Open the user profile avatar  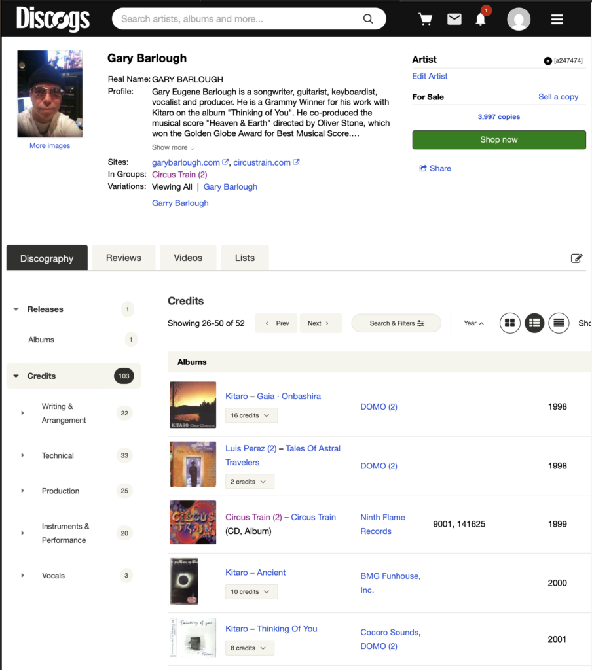pyautogui.click(x=519, y=19)
